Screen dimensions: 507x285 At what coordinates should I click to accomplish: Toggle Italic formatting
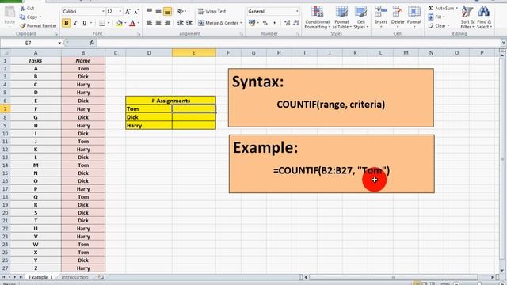75,23
